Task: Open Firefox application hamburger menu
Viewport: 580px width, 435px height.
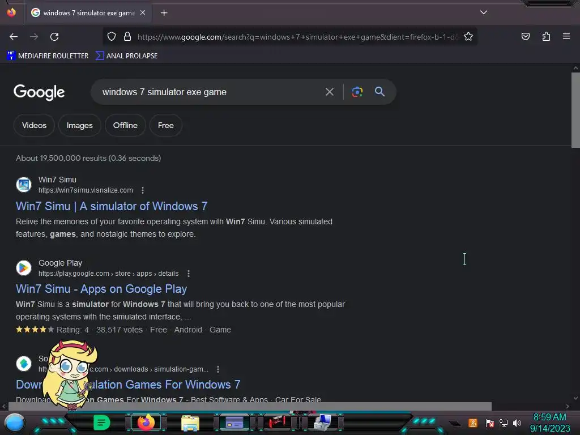Action: pos(566,36)
